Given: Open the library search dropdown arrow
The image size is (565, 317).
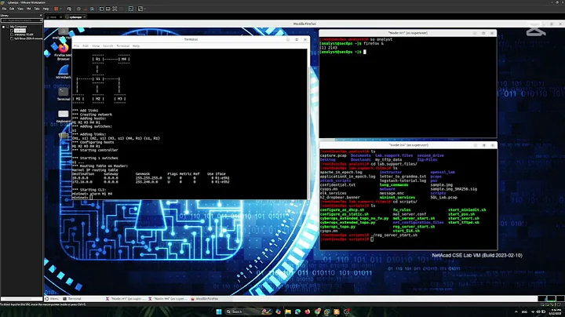Looking at the screenshot, I should (x=41, y=20).
